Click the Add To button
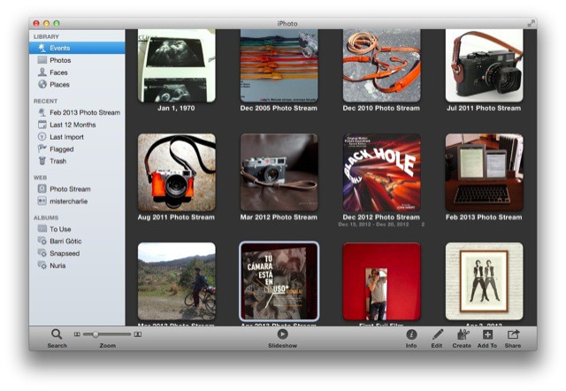This screenshot has width=566, height=391. point(487,334)
